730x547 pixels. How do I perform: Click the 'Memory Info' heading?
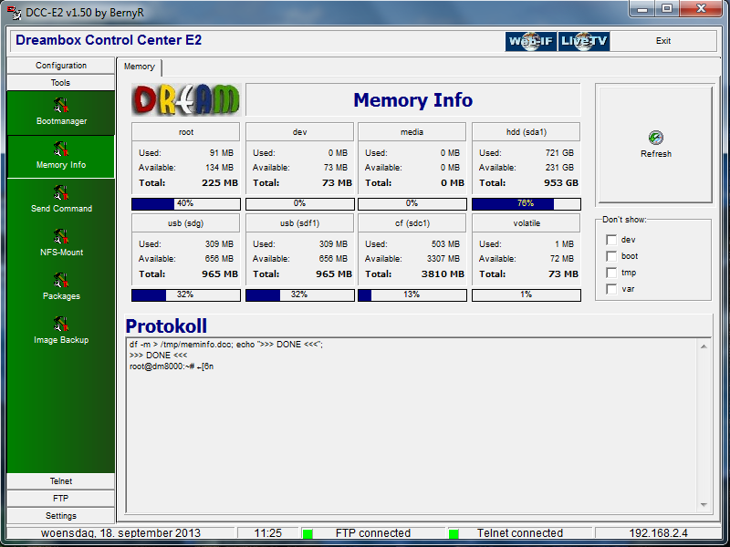[x=413, y=100]
